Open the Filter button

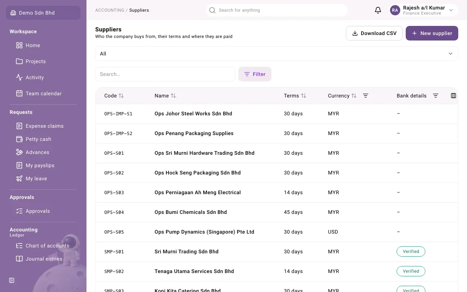click(x=255, y=74)
